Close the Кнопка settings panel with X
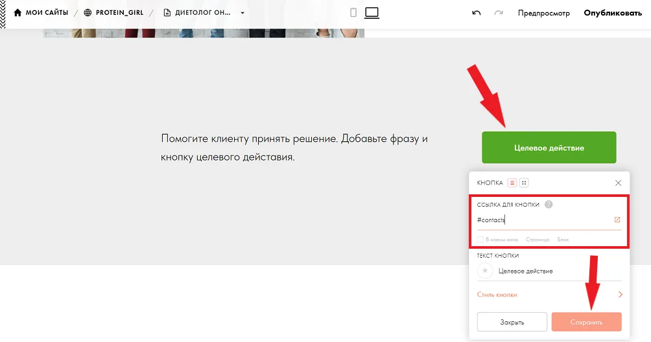This screenshot has width=651, height=342. [x=618, y=183]
